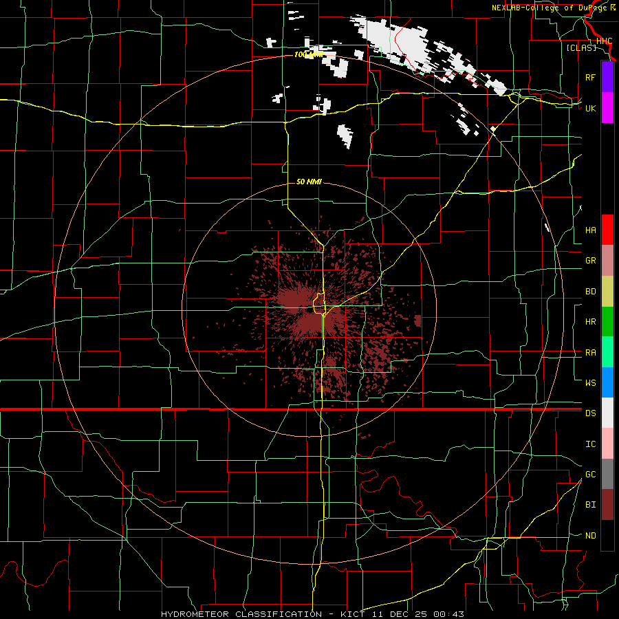Select the HR legend label text
The image size is (619, 619).
click(x=590, y=322)
